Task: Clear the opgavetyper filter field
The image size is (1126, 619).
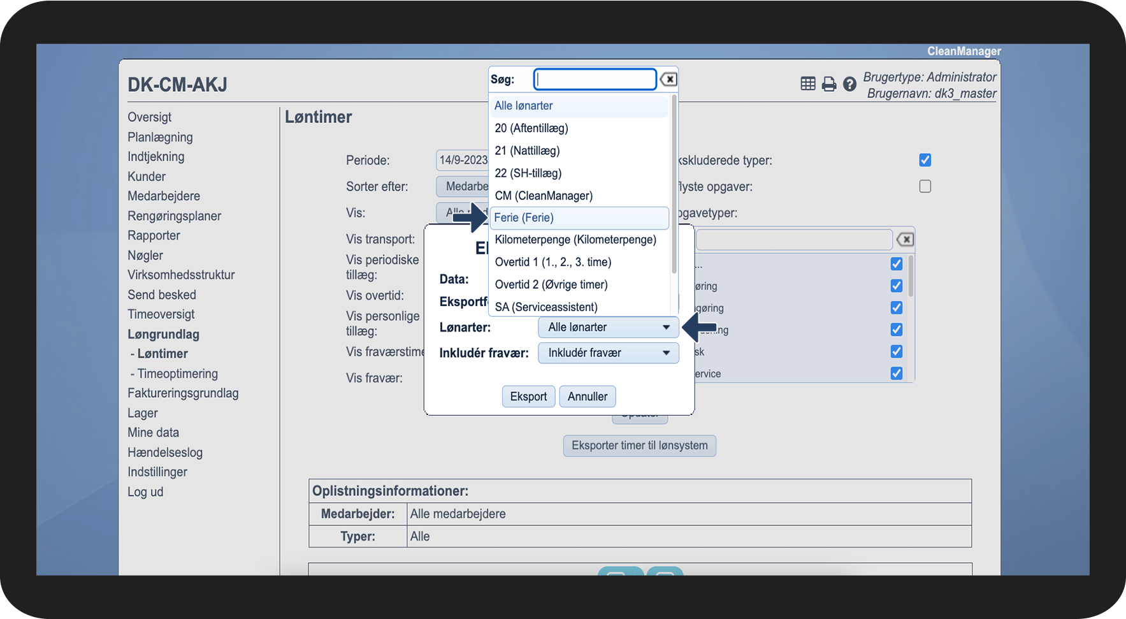Action: click(x=905, y=240)
